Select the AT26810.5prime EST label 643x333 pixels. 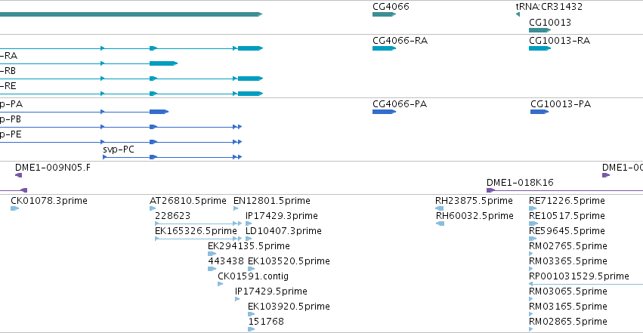(x=188, y=201)
